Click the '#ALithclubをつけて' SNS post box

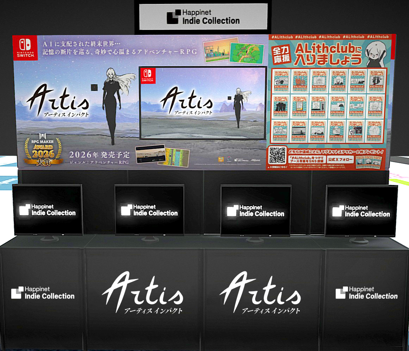307,159
